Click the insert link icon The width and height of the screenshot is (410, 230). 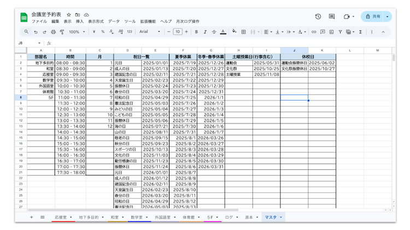point(314,32)
